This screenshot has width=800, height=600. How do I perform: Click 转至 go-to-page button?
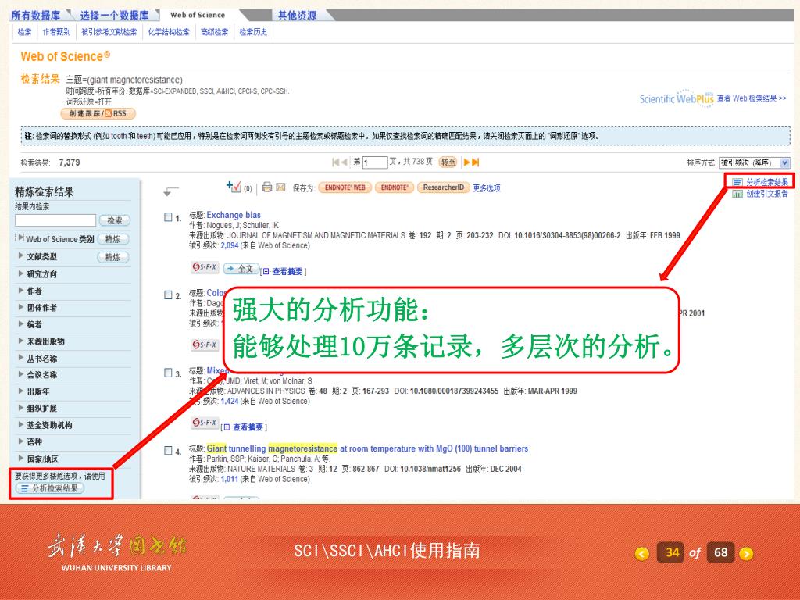coord(448,162)
